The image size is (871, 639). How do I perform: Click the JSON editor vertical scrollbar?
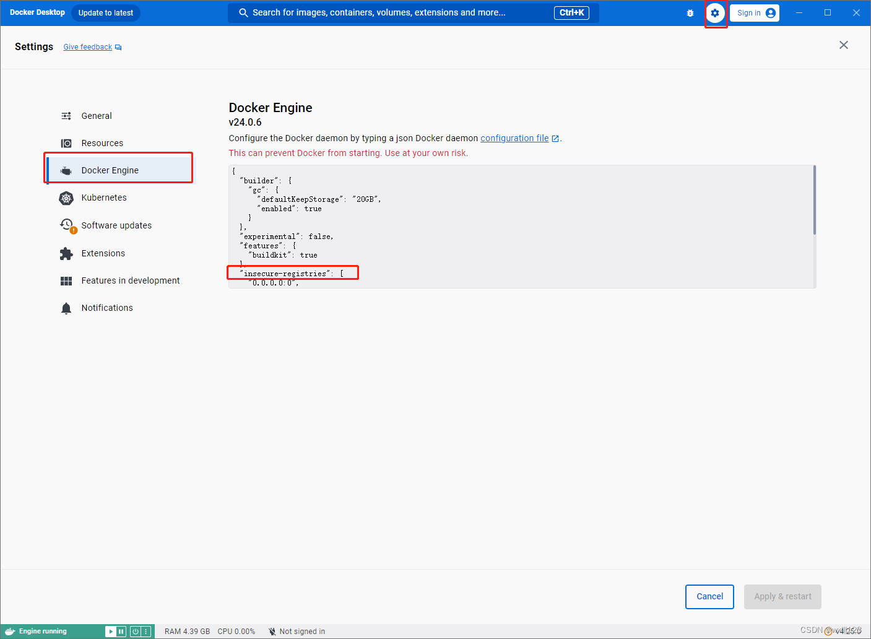coord(815,200)
